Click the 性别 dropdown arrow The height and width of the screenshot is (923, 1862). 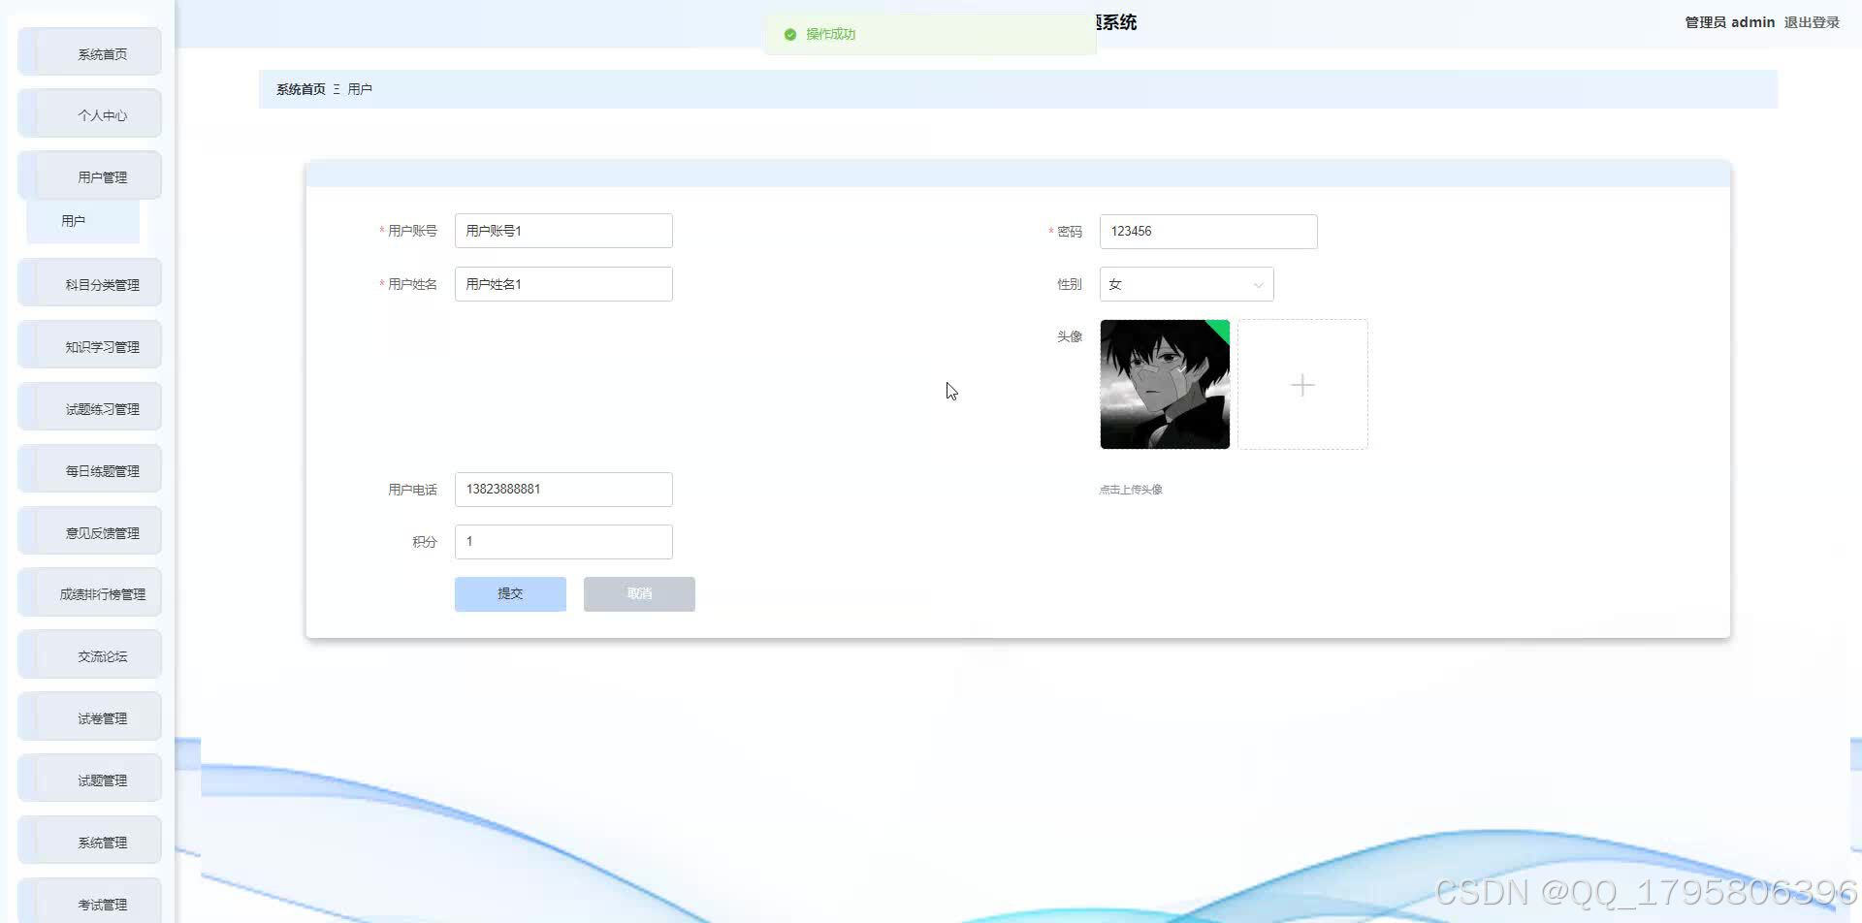click(1258, 285)
